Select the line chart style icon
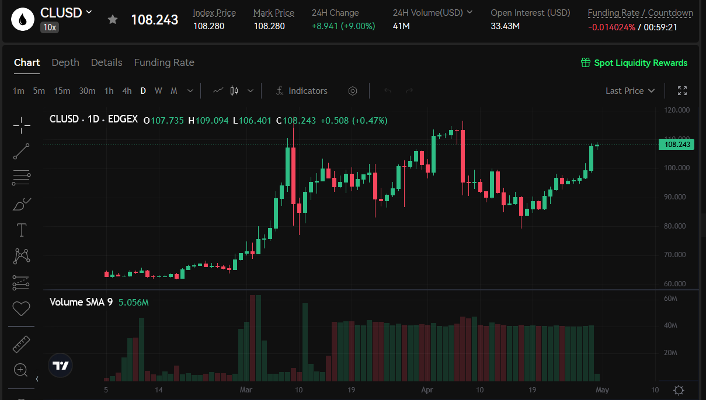 tap(218, 91)
